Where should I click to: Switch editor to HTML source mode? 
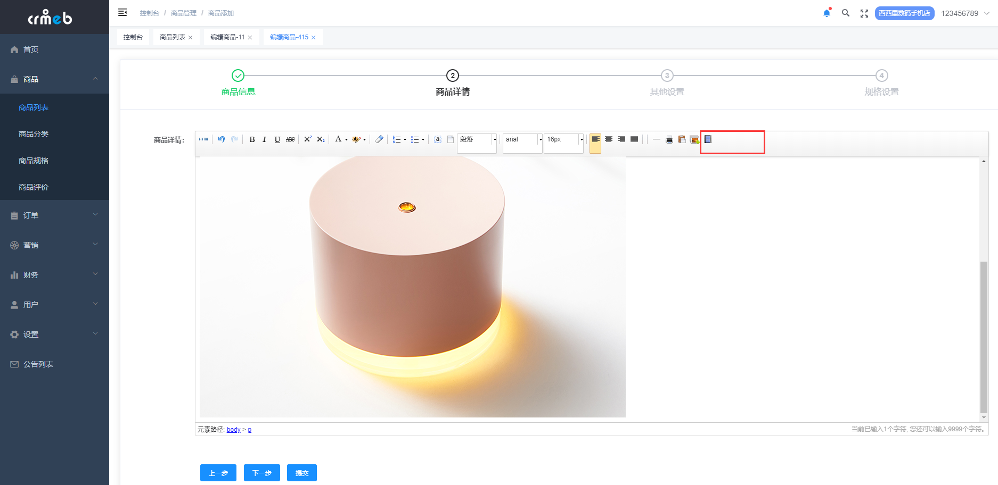(204, 139)
